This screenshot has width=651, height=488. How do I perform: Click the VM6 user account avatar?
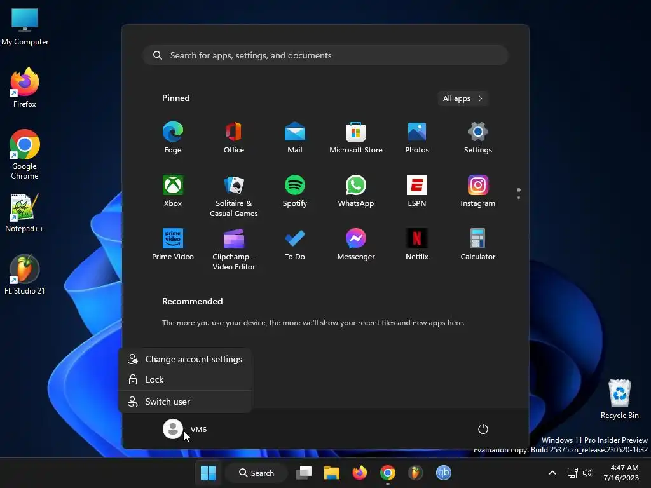point(173,429)
